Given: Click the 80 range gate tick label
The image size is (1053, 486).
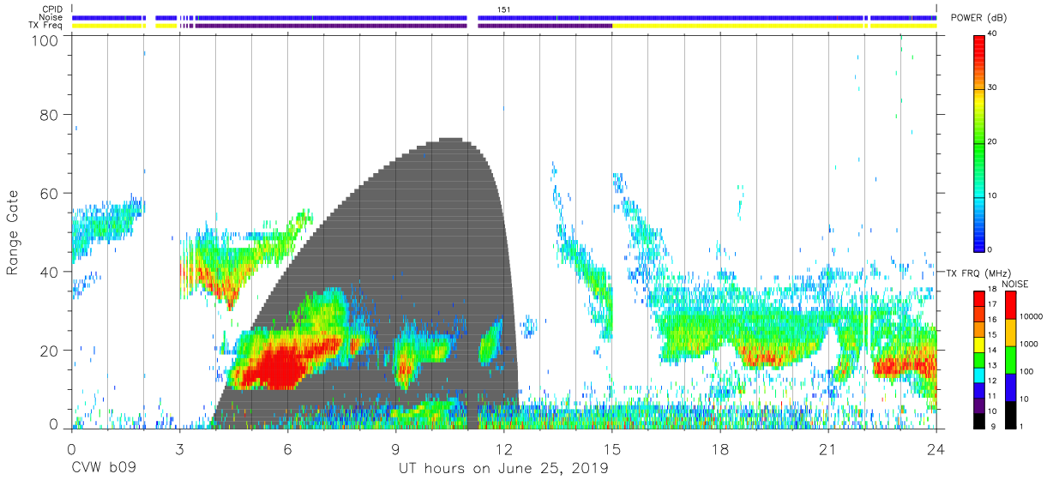Looking at the screenshot, I should point(49,114).
